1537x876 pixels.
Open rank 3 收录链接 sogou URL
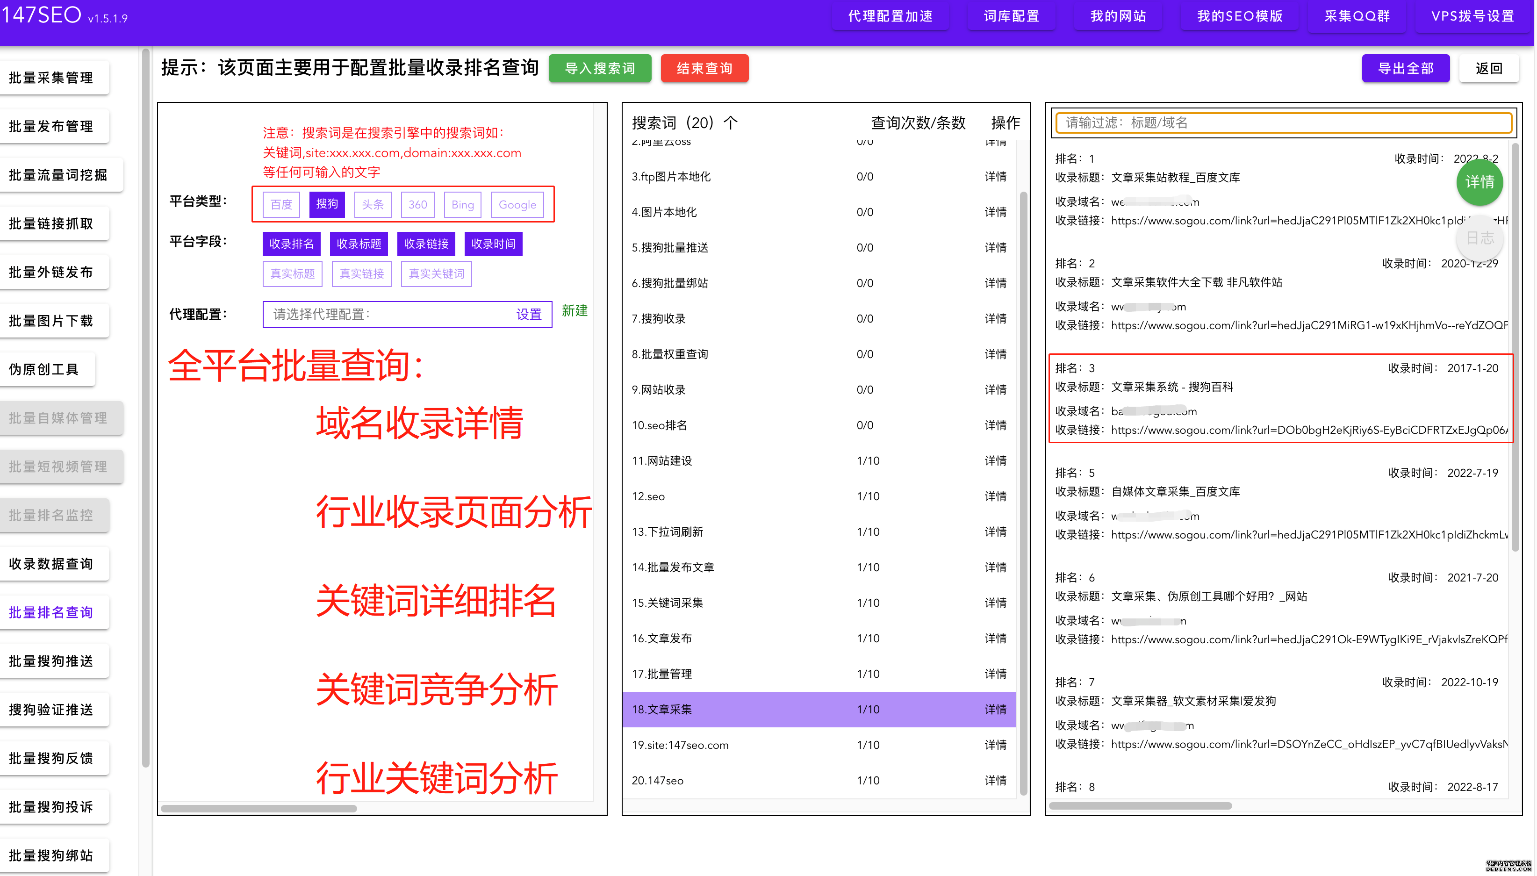1309,430
